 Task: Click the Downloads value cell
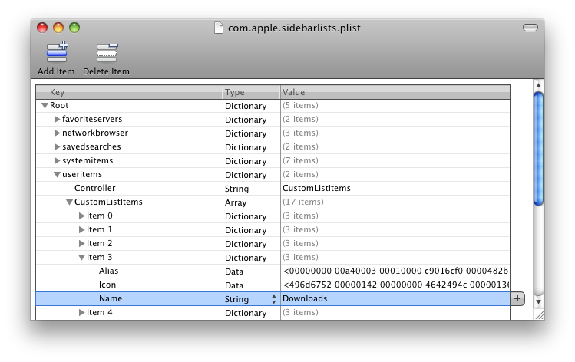(395, 298)
